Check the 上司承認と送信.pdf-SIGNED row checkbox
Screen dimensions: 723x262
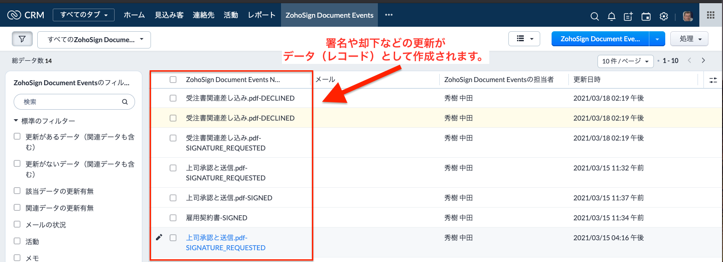point(173,198)
